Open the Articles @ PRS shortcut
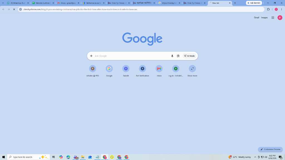 (92, 71)
